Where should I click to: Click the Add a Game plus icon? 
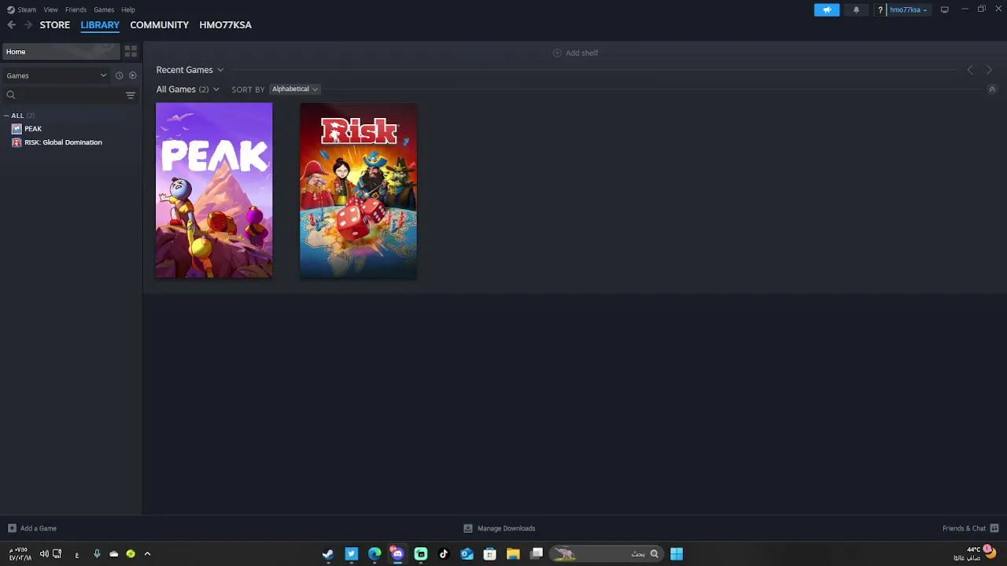[x=12, y=528]
